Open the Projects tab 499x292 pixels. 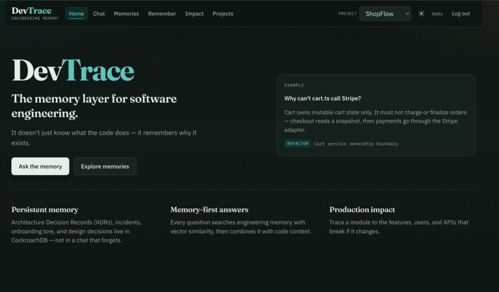(223, 14)
